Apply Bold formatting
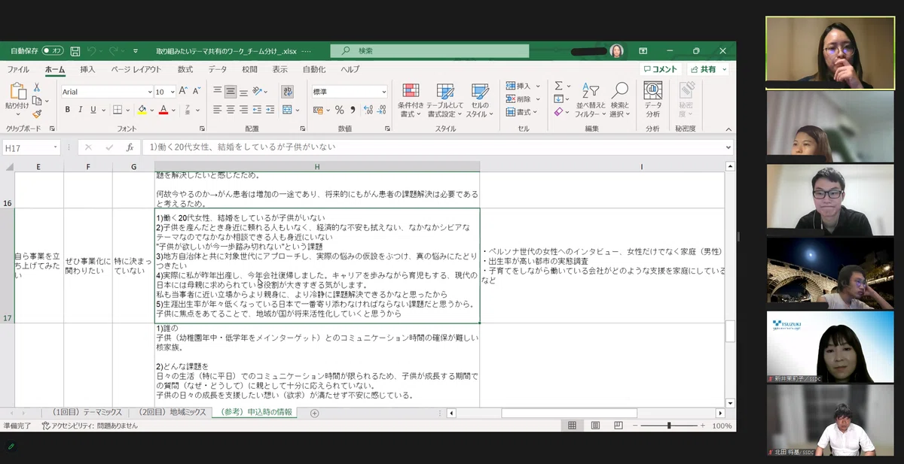Image resolution: width=904 pixels, height=464 pixels. point(68,110)
